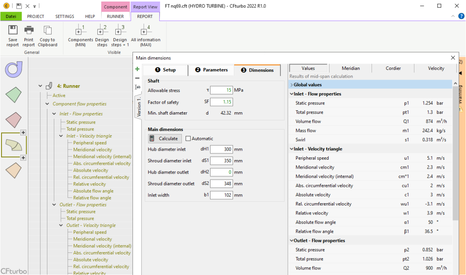The width and height of the screenshot is (466, 275).
Task: Add component below the runner with plus
Action: 23,157
